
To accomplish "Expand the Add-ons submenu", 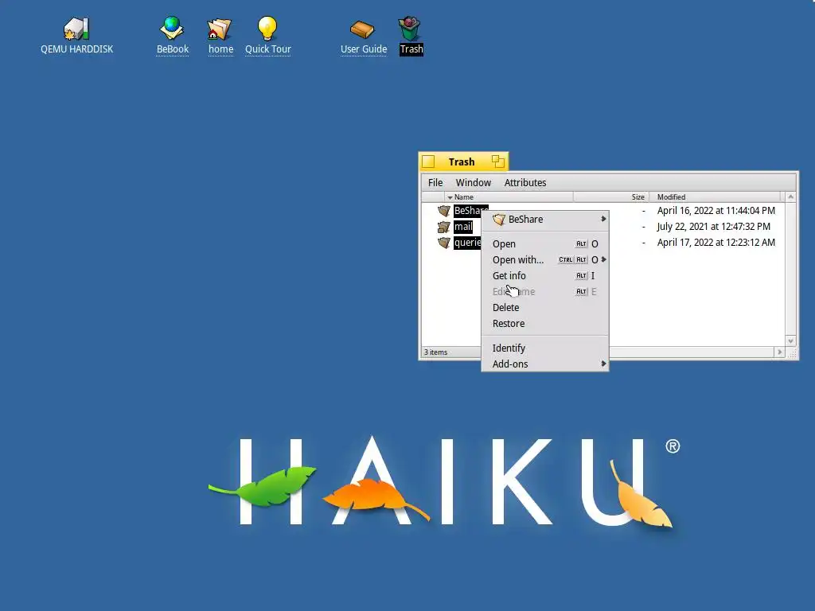I will click(544, 364).
